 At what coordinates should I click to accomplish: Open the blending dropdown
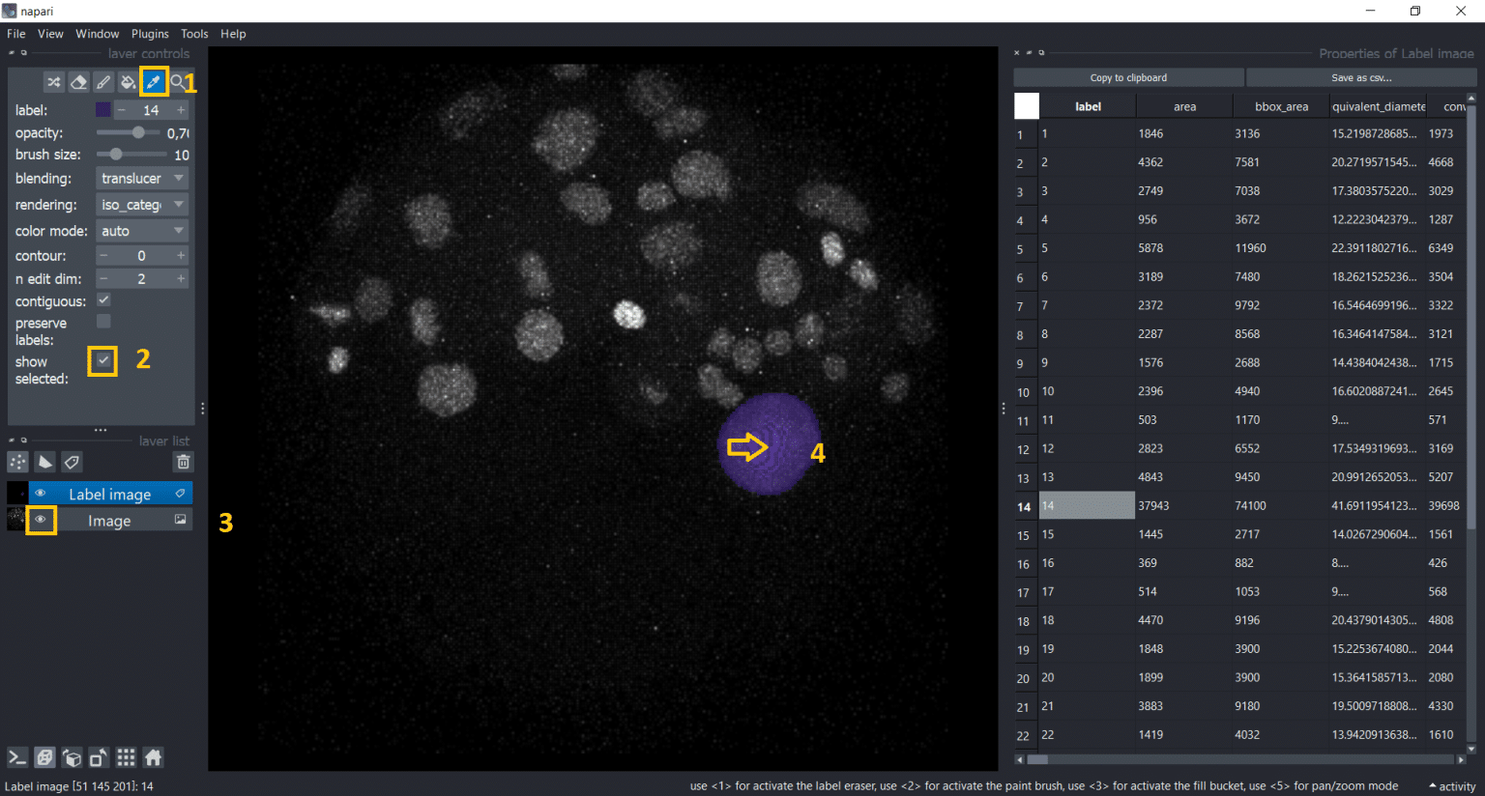(141, 178)
